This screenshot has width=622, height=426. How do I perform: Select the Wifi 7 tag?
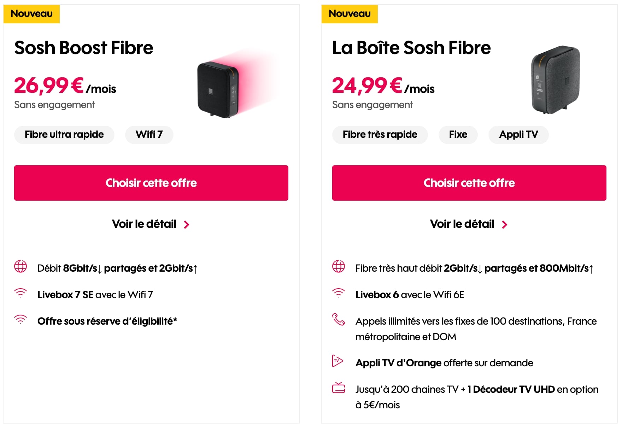(x=149, y=135)
